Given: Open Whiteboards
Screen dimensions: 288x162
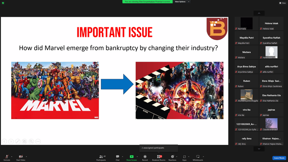Looking at the screenshot, I should (x=198, y=157).
